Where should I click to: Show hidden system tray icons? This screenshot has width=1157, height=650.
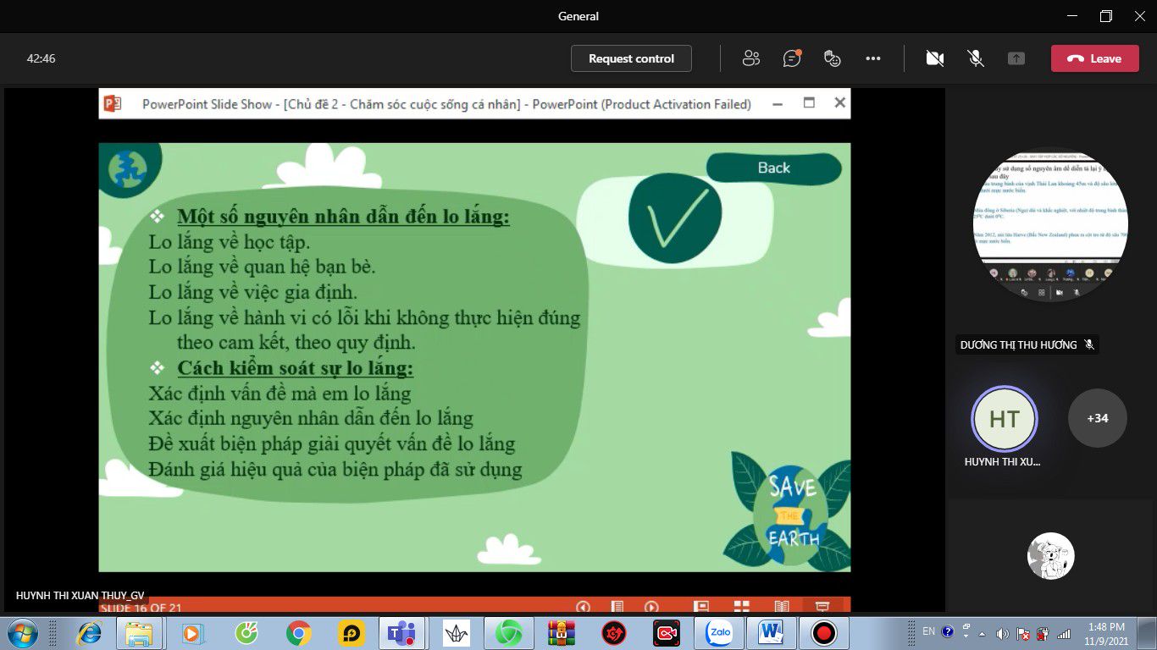pyautogui.click(x=983, y=633)
